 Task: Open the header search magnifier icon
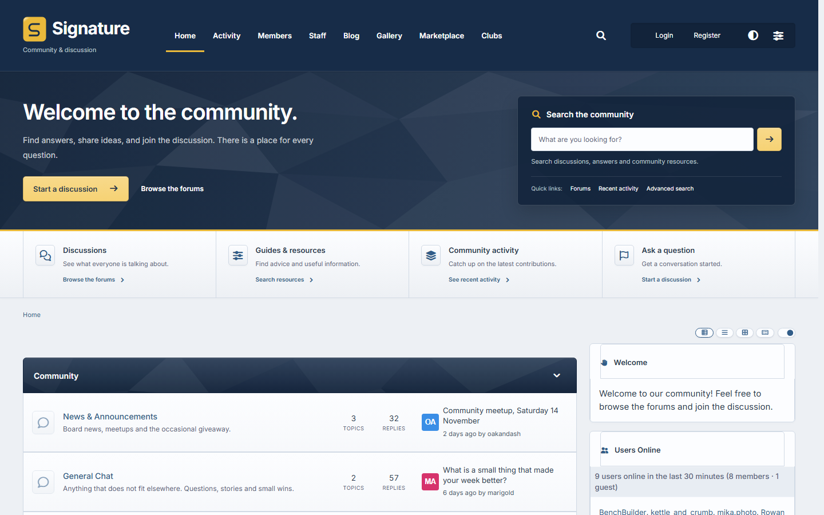[x=601, y=35]
